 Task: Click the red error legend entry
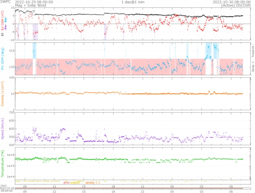(66, 182)
